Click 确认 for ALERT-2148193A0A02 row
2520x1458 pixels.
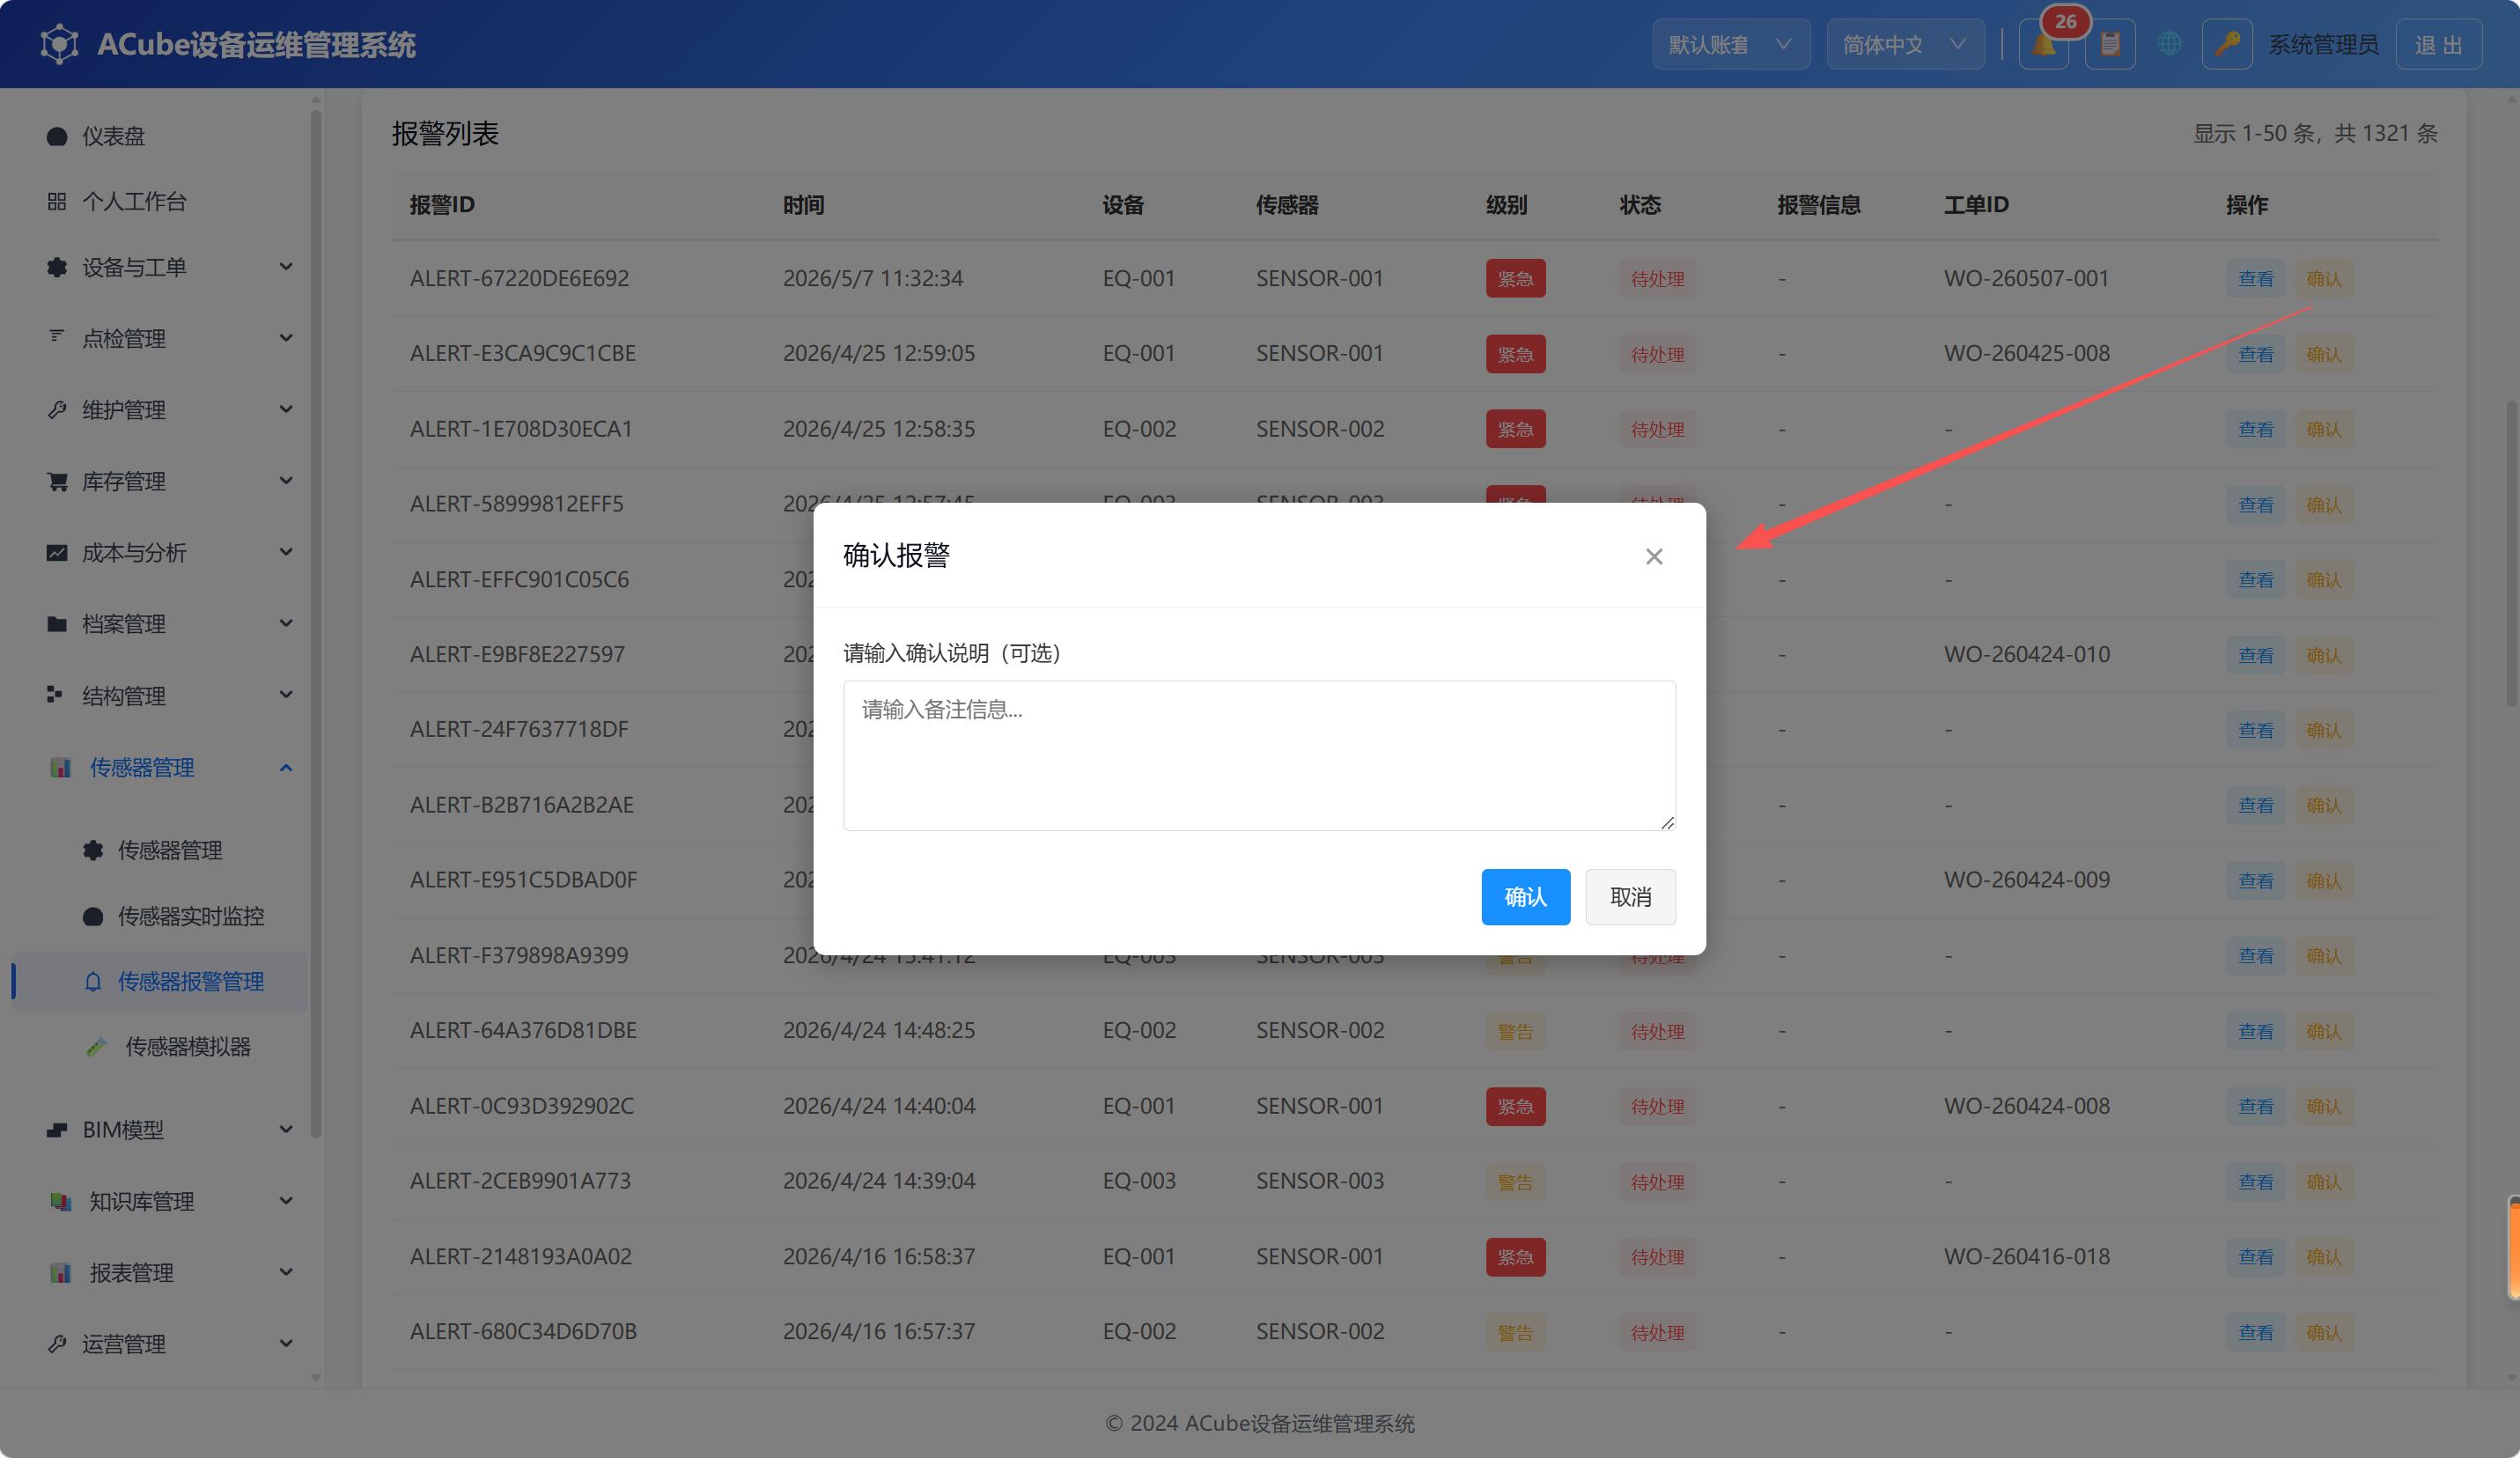[2323, 1257]
